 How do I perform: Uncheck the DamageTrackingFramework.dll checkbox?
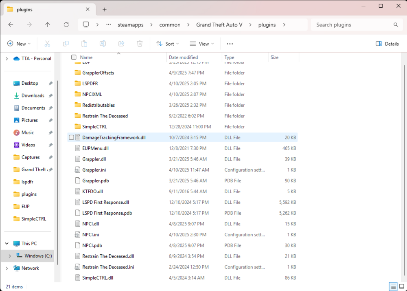(x=71, y=137)
